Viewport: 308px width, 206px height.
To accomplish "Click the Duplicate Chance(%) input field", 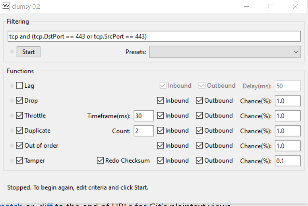I will [288, 131].
